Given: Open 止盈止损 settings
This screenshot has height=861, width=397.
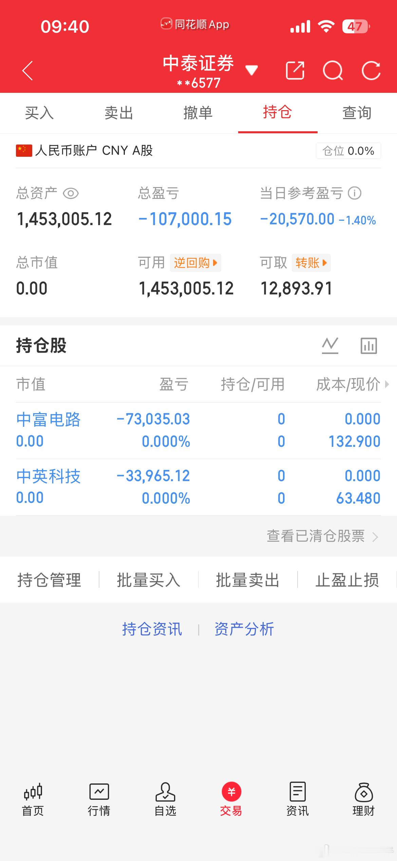Looking at the screenshot, I should pos(347,580).
